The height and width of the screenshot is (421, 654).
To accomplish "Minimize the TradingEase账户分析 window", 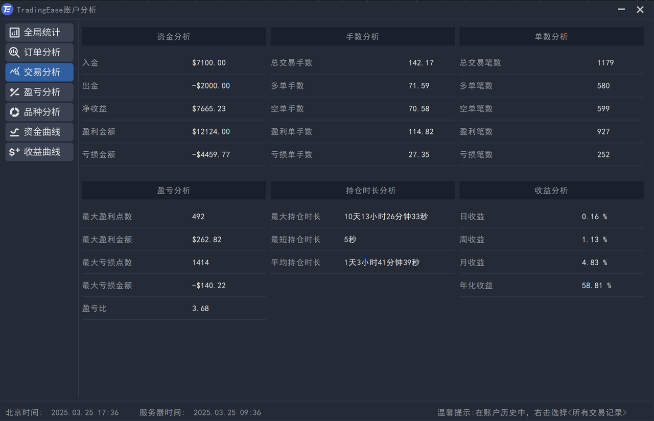I will click(x=621, y=10).
